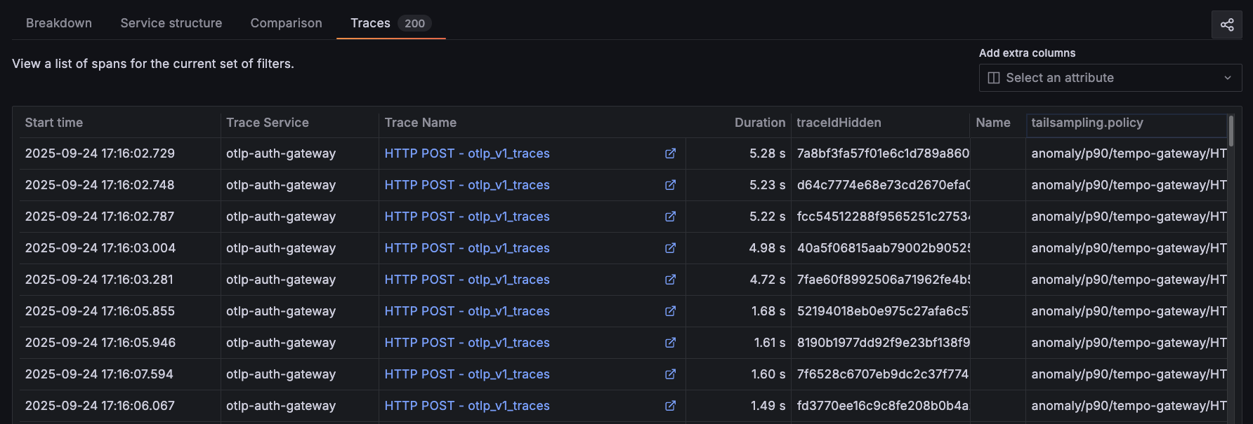1253x424 pixels.
Task: Go to the Comparison tab
Action: (286, 23)
